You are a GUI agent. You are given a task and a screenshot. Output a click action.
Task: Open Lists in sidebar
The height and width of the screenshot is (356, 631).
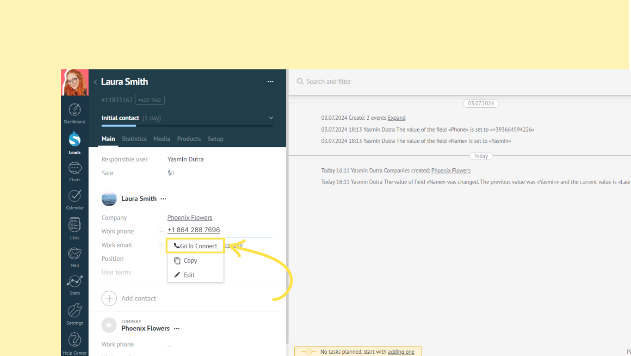[74, 228]
